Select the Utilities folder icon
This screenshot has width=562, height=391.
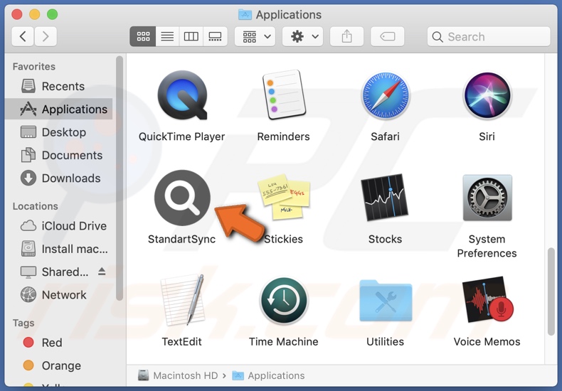[386, 300]
